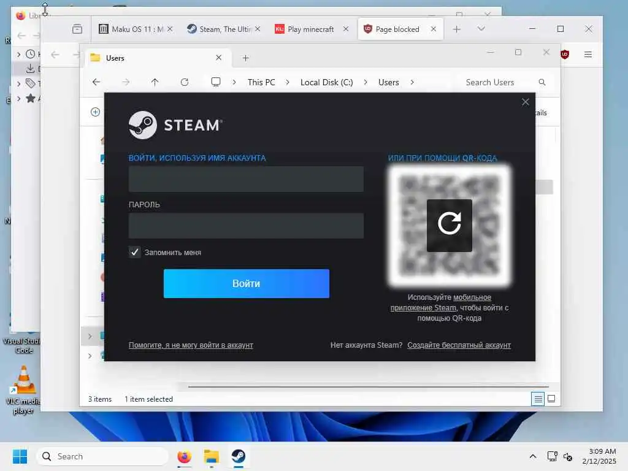Viewport: 628px width, 471px height.
Task: Click the New plus icon in Explorer toolbar
Action: [x=95, y=112]
